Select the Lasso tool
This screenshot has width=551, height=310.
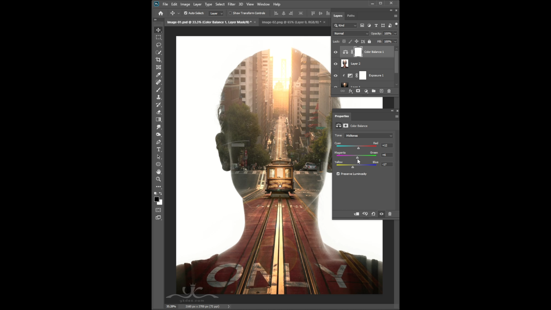coord(158,45)
